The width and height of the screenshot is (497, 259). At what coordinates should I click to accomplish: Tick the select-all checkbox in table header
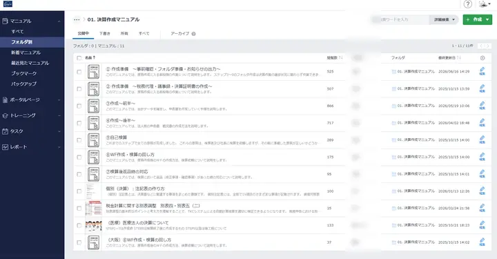coord(79,58)
